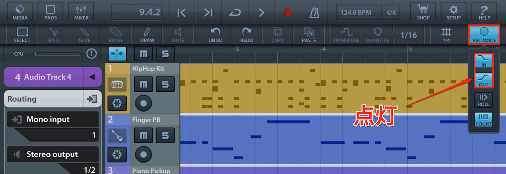Toggle the blue track-list collapse button

117,53
